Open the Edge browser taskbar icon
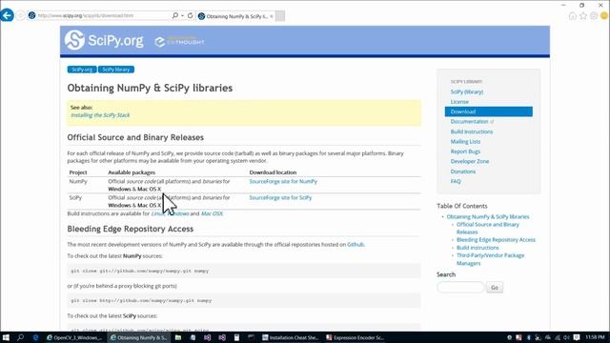The image size is (610, 343). click(x=35, y=337)
